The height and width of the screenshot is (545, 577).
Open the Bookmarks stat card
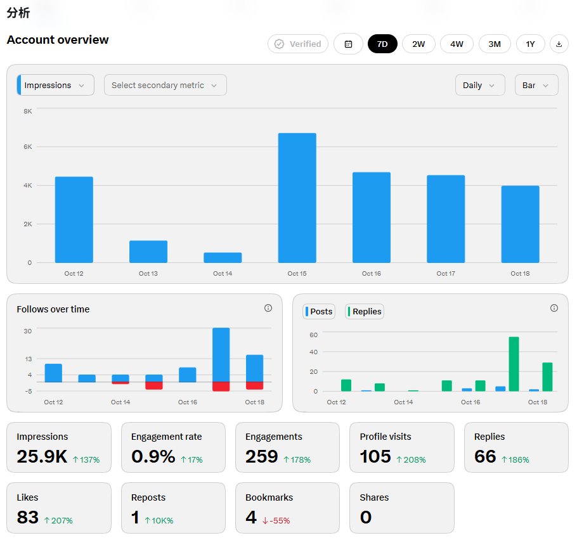click(x=287, y=508)
